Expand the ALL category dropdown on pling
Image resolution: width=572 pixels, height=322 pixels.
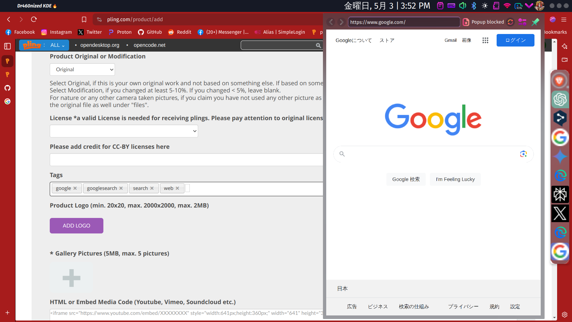(x=57, y=45)
